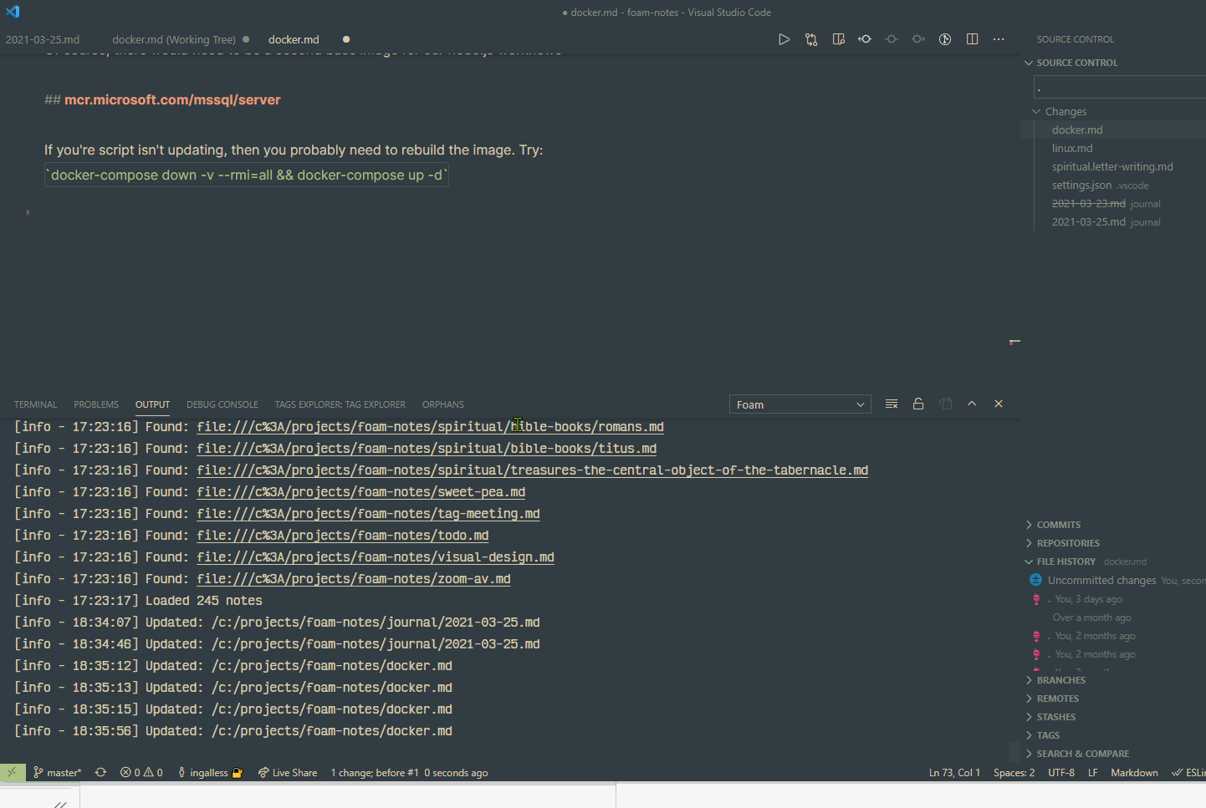Collapse the Changes section in Source Control
Screen dimensions: 1206x808
coord(1037,110)
